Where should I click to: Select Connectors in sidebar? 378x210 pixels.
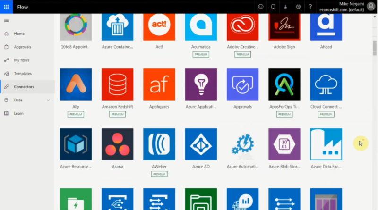27,87
